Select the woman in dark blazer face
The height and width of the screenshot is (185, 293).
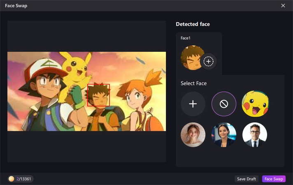224,135
